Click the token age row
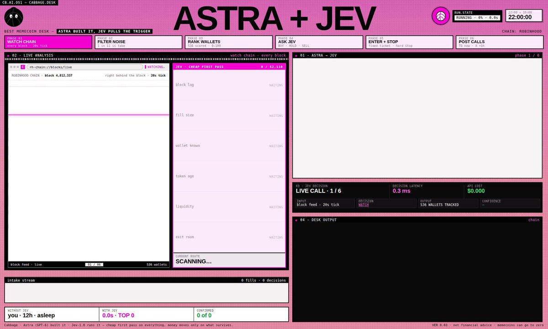 click(229, 176)
